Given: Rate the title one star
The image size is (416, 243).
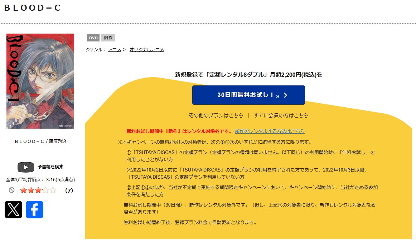Looking at the screenshot, I should pos(24,190).
